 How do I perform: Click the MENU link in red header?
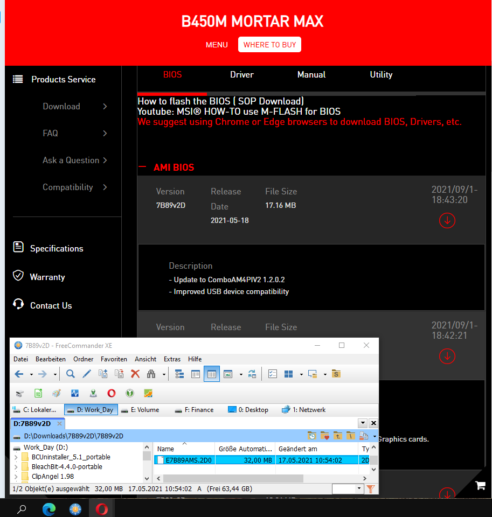pyautogui.click(x=217, y=45)
